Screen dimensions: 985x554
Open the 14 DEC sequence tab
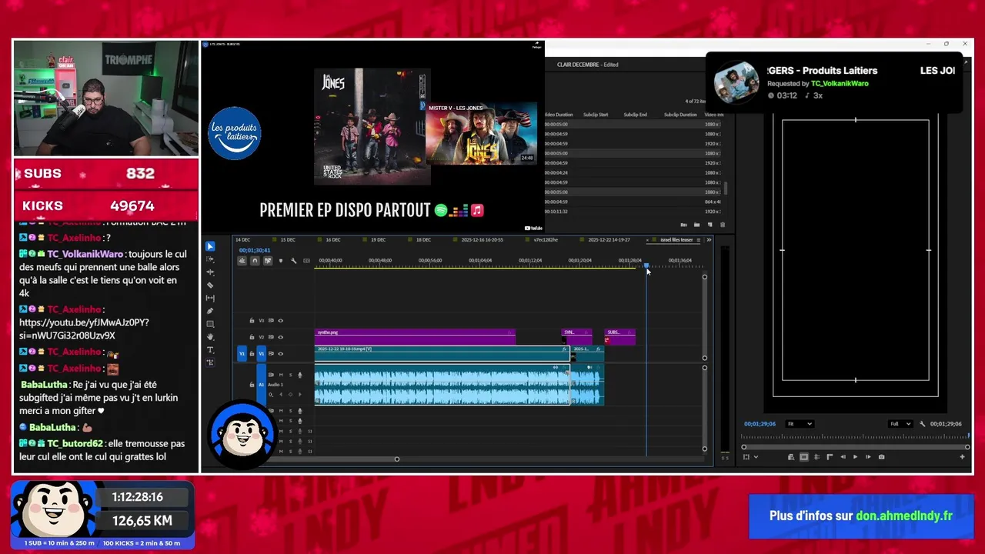click(242, 240)
